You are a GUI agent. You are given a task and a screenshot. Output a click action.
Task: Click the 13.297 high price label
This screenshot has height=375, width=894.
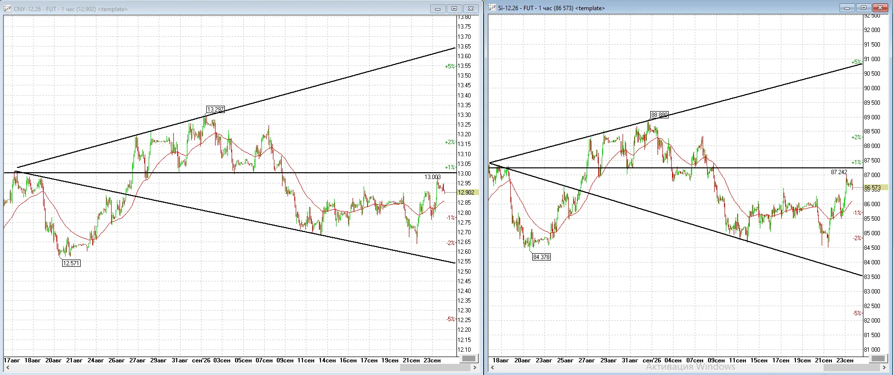(215, 109)
